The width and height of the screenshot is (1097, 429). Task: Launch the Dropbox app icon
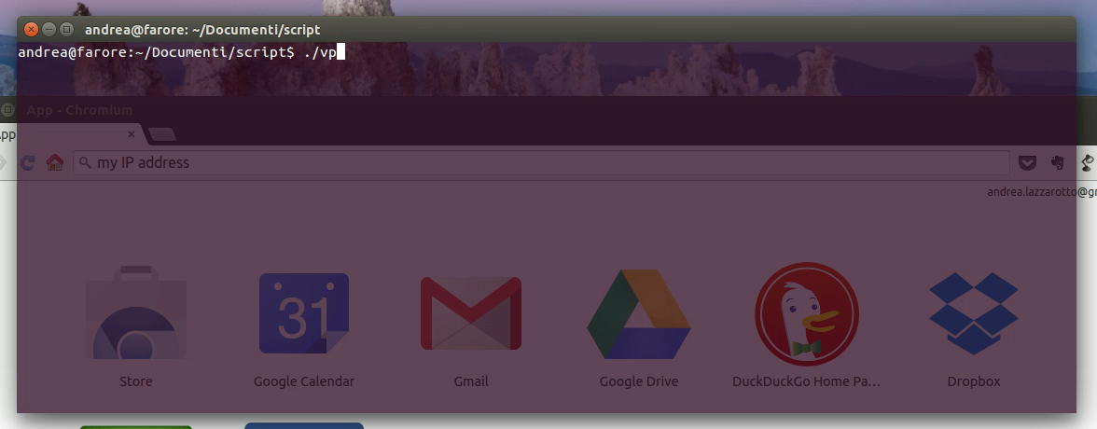pyautogui.click(x=973, y=314)
